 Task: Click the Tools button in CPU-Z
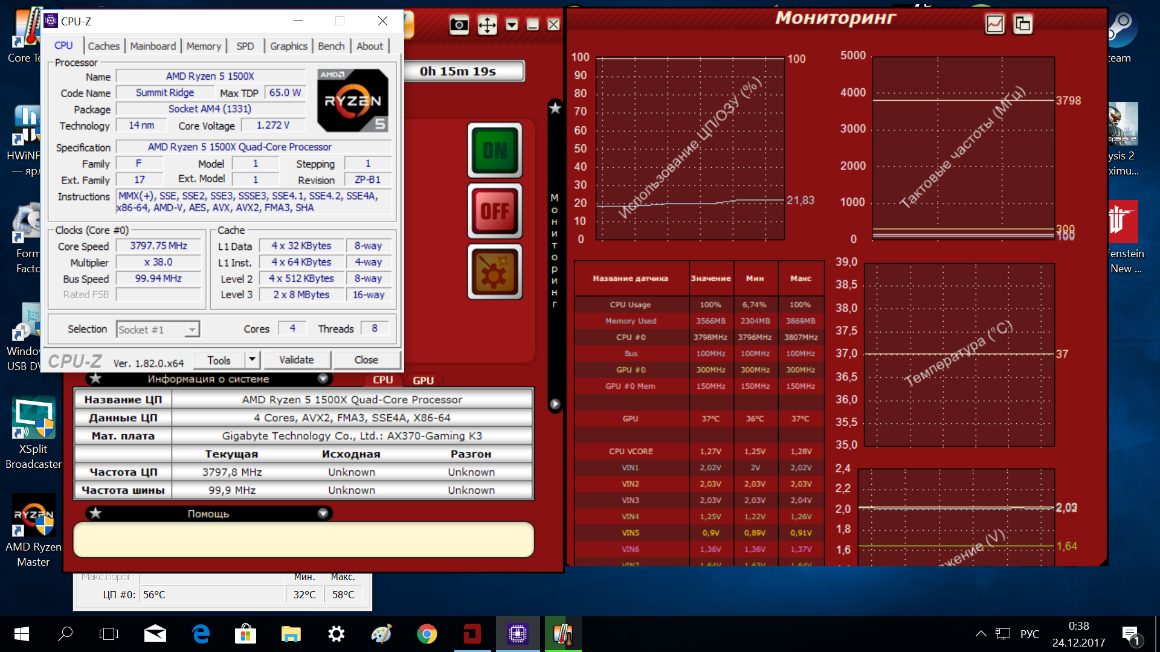pos(219,360)
